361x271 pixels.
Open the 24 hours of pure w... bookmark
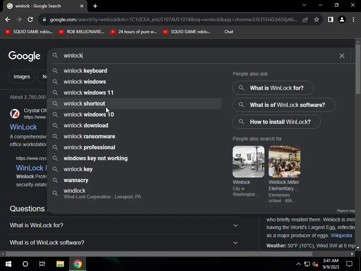133,32
